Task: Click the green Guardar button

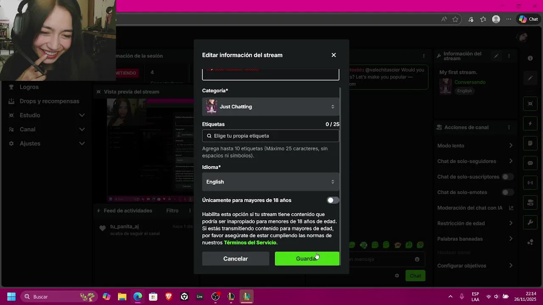Action: tap(307, 259)
